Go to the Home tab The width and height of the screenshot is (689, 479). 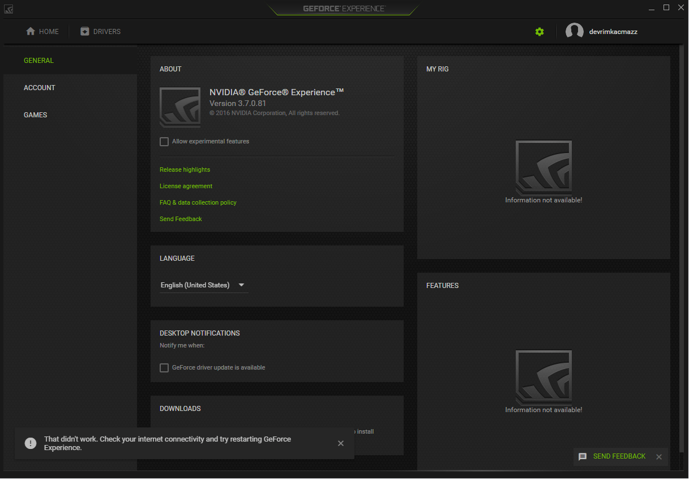(x=42, y=32)
